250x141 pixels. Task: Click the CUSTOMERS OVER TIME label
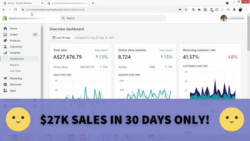(x=195, y=66)
